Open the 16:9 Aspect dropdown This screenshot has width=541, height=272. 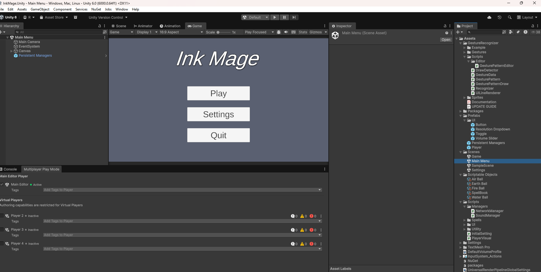click(x=181, y=32)
